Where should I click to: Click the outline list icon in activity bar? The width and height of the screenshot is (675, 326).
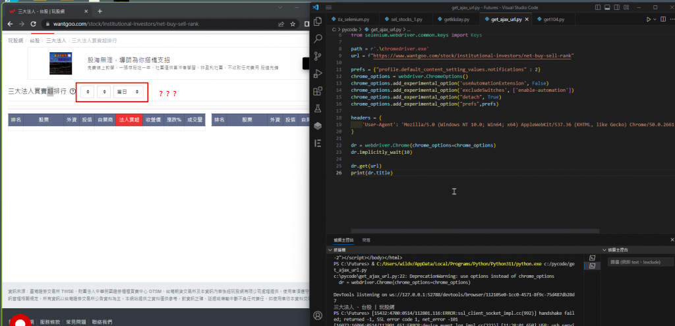coord(318,143)
